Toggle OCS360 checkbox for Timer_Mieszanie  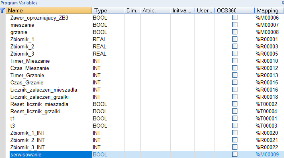pyautogui.click(x=235, y=61)
